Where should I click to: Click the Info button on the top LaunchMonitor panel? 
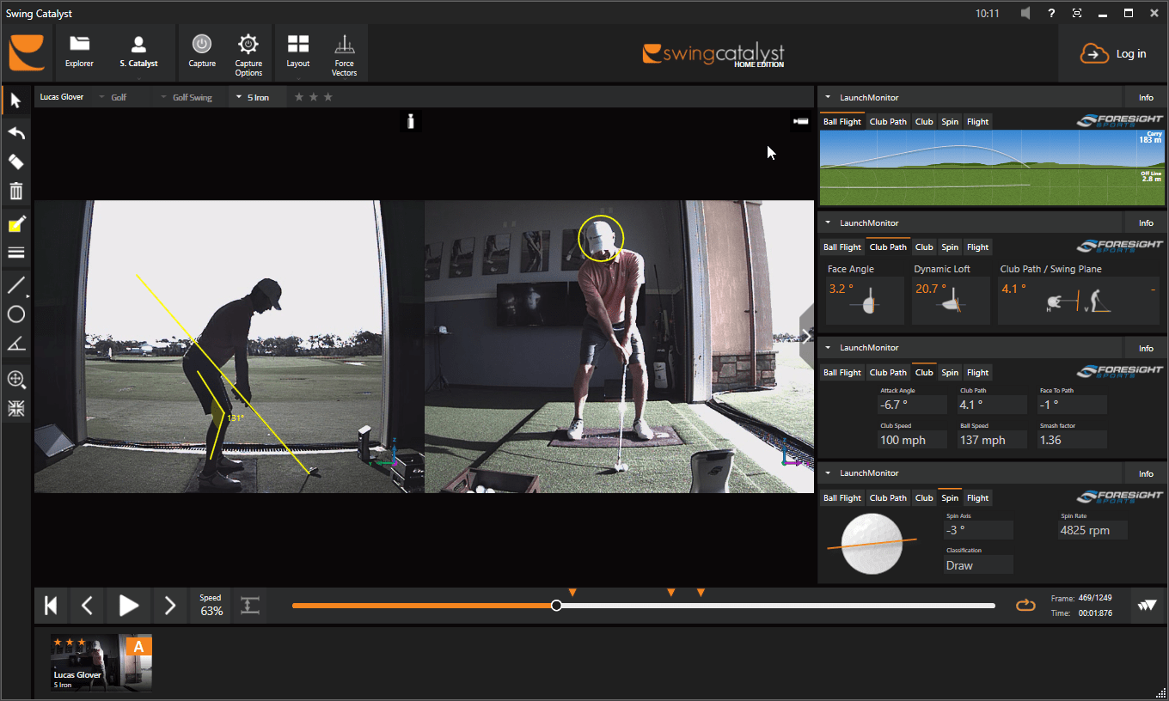[x=1145, y=96]
